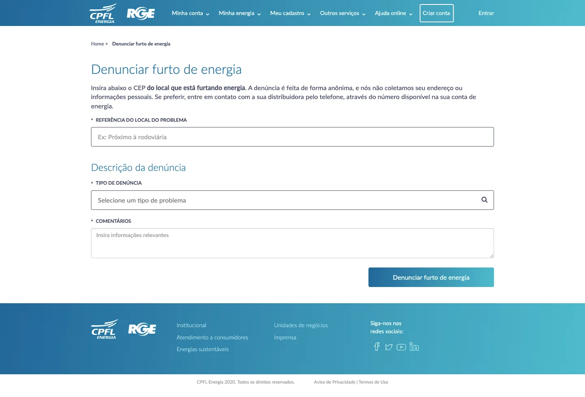The image size is (585, 397).
Task: Expand the Minha conta menu
Action: (x=191, y=13)
